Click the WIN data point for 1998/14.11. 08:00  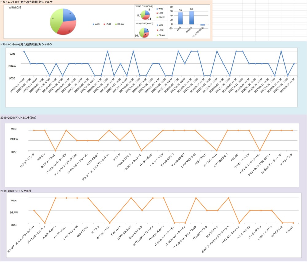point(24,51)
